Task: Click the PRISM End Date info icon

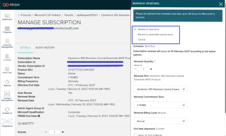Action: pos(39,116)
